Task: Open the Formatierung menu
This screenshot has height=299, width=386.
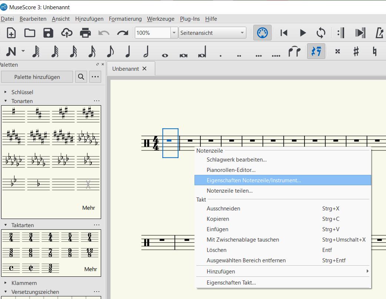Action: [x=125, y=19]
